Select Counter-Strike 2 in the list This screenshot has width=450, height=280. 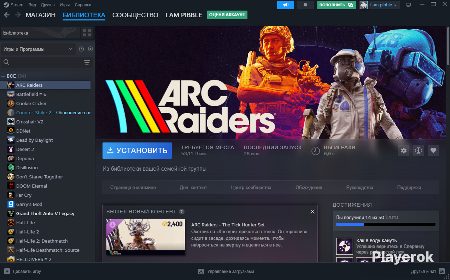click(x=45, y=112)
